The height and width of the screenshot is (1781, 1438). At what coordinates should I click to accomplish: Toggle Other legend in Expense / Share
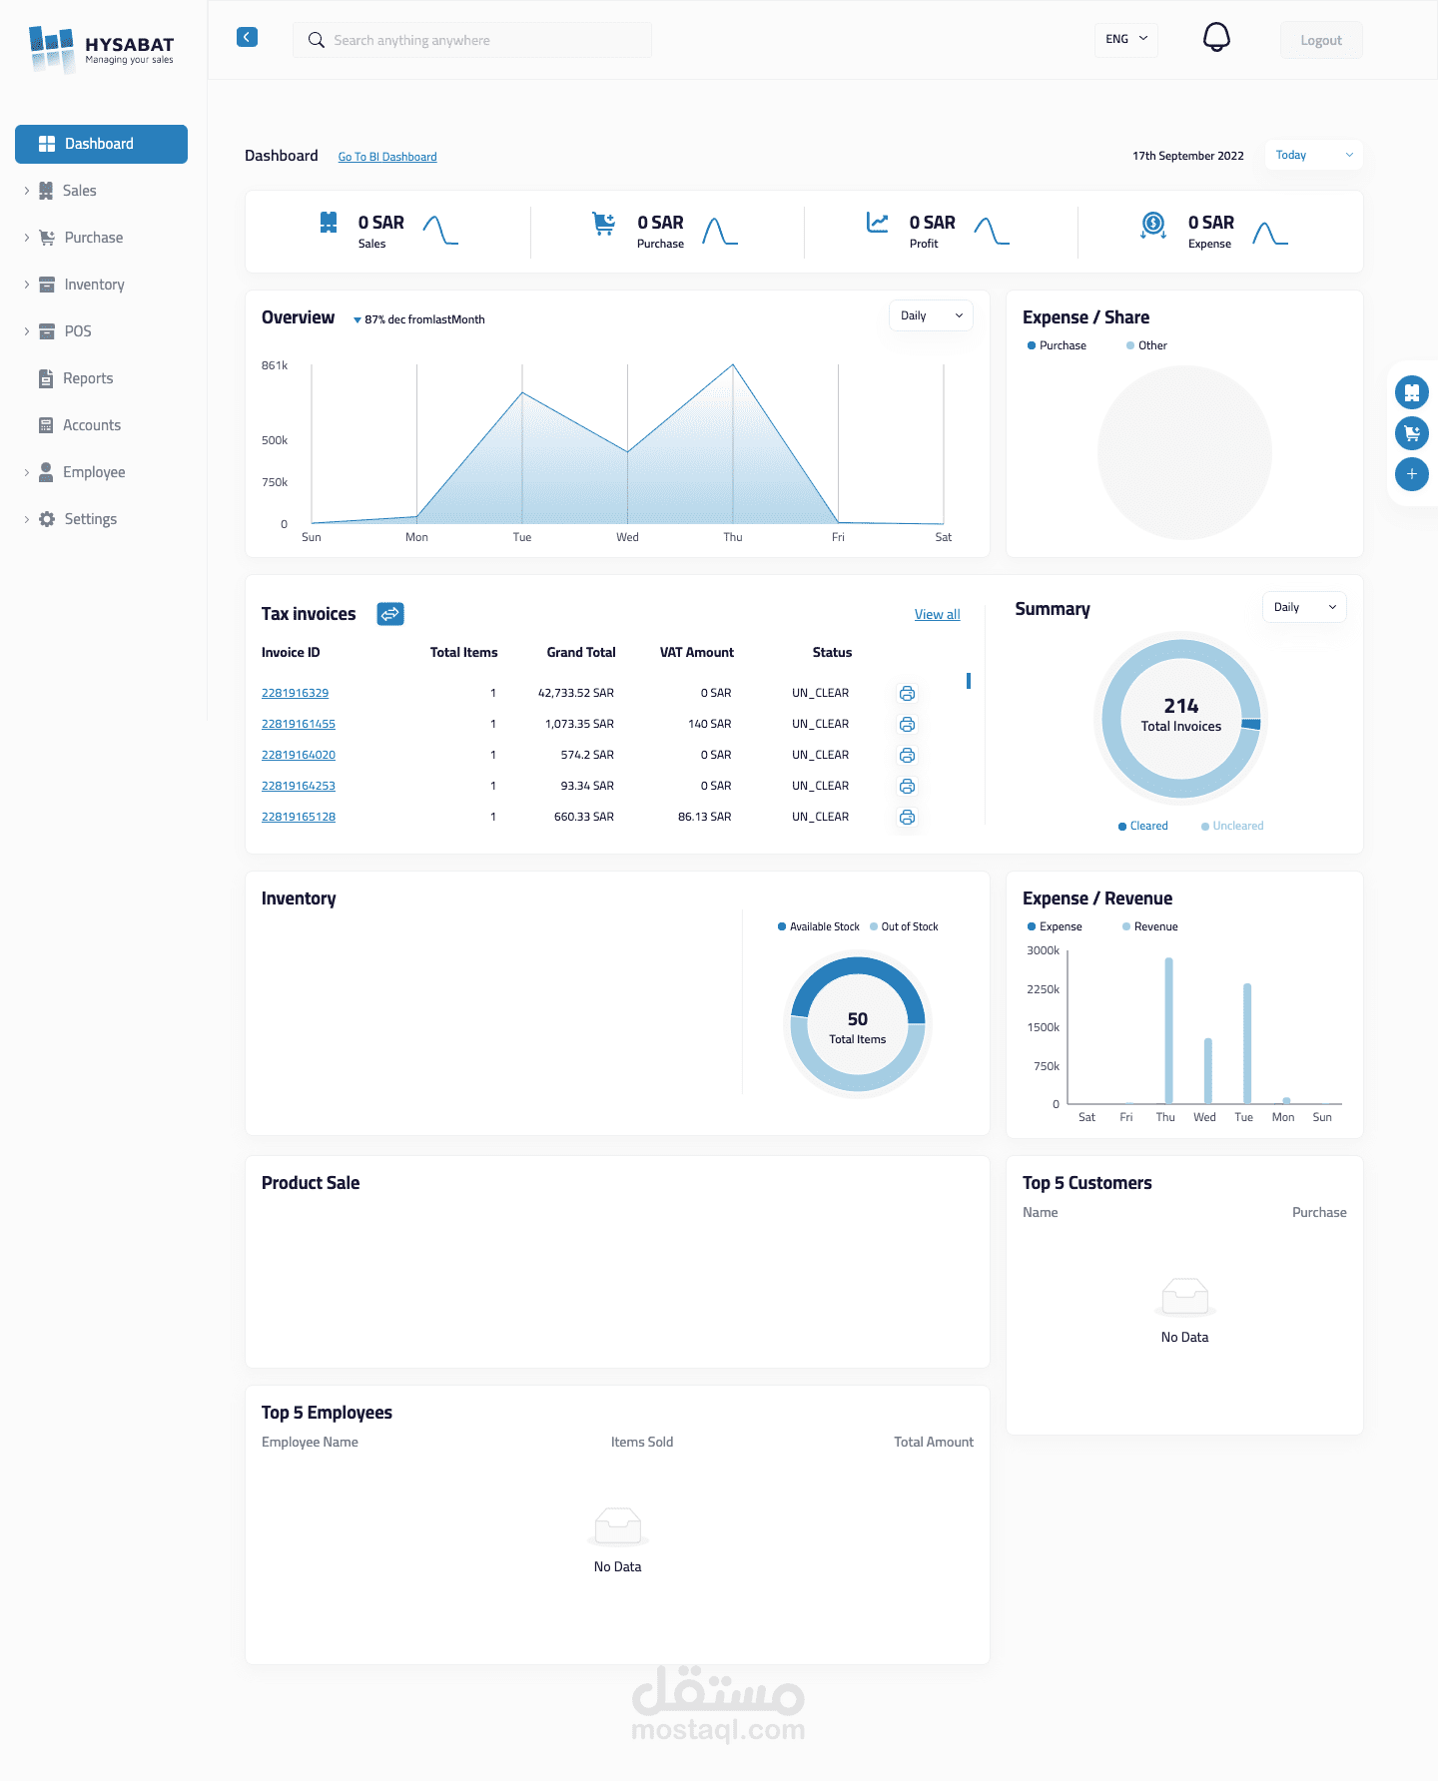1146,345
